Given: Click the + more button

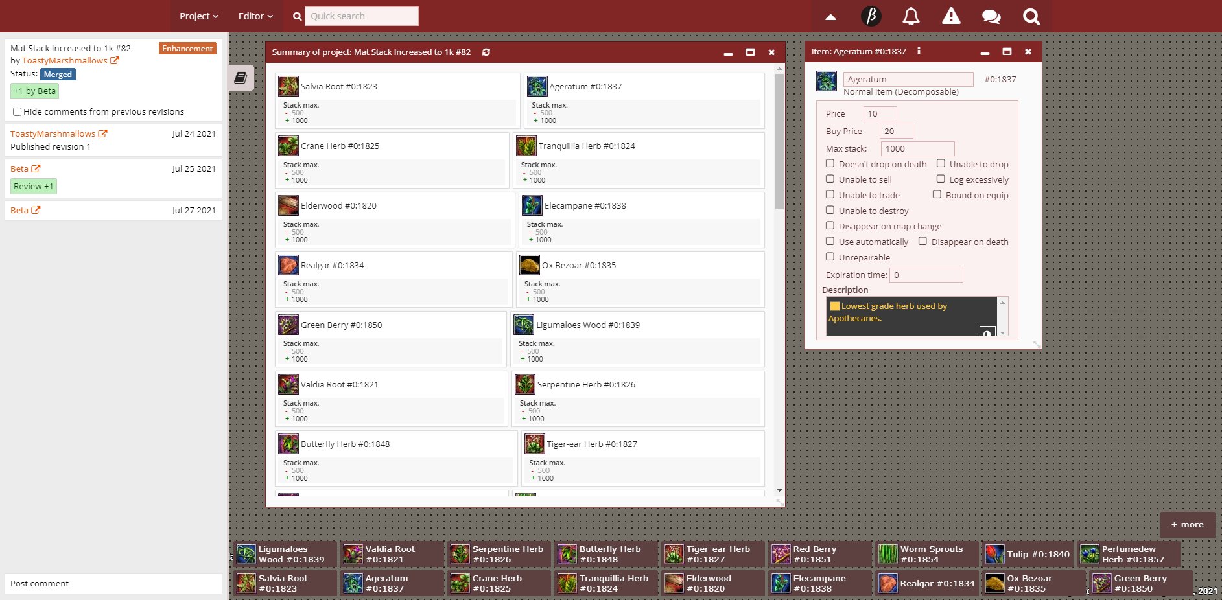Looking at the screenshot, I should (1187, 525).
